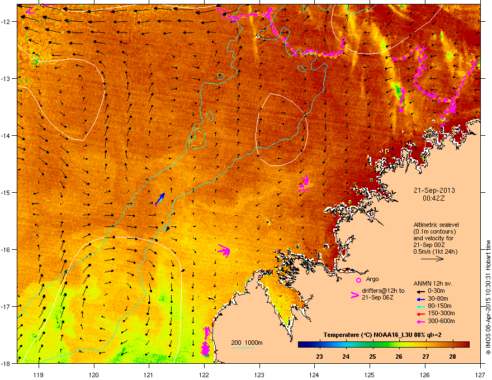
Task: Click the -16 latitude axis label
Action: coord(6,250)
